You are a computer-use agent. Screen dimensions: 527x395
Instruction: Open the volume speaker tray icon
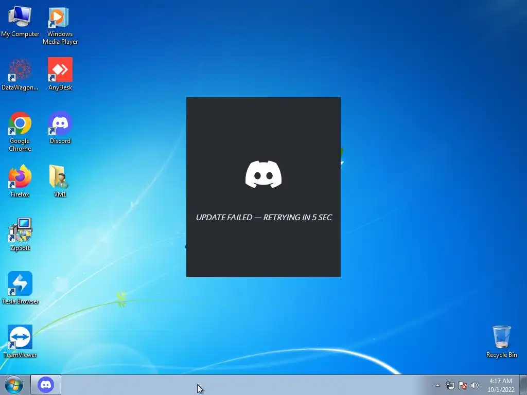(475, 385)
